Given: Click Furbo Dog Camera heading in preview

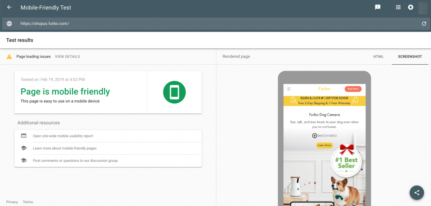Looking at the screenshot, I should click(325, 115).
